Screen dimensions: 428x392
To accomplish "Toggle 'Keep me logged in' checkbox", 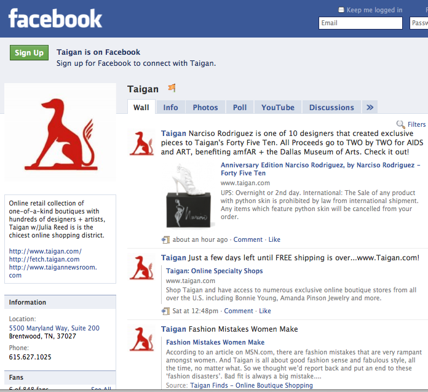I will (341, 10).
